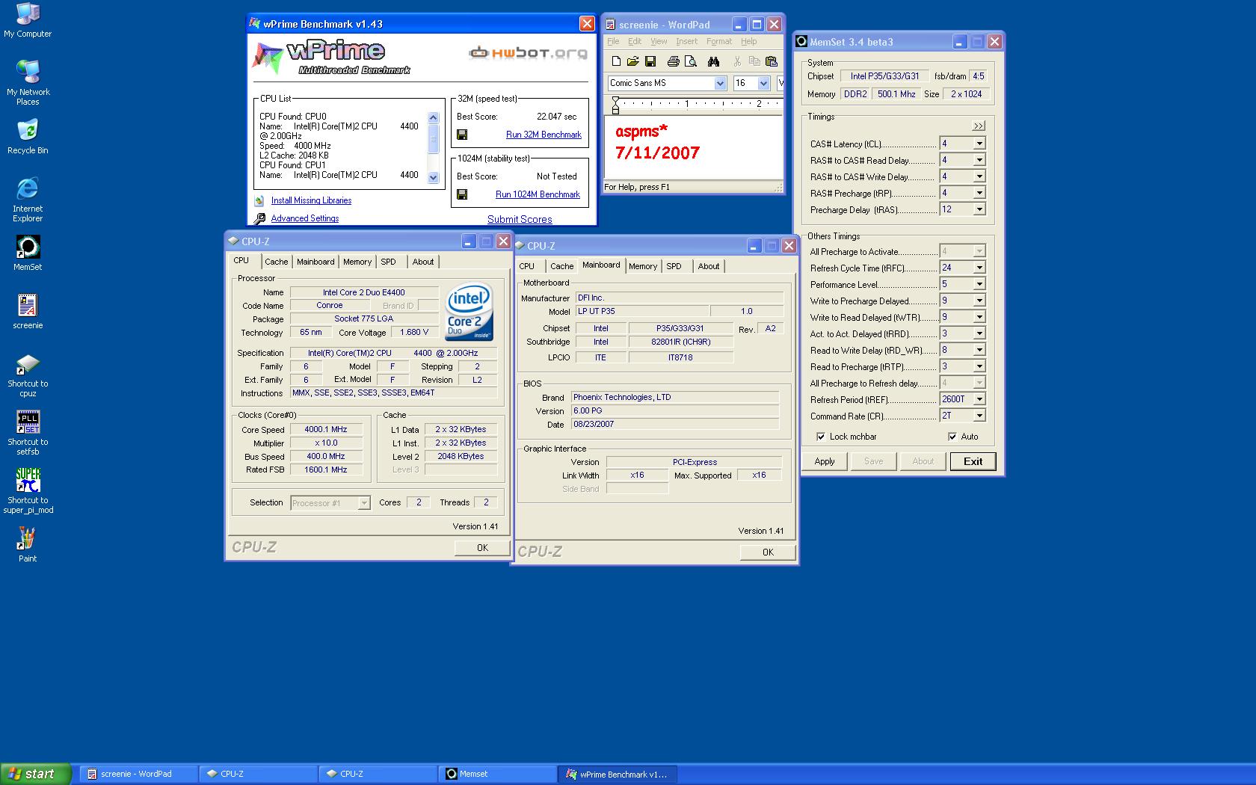This screenshot has width=1256, height=785.
Task: Click the Run 32M Benchmark link
Action: pyautogui.click(x=544, y=135)
